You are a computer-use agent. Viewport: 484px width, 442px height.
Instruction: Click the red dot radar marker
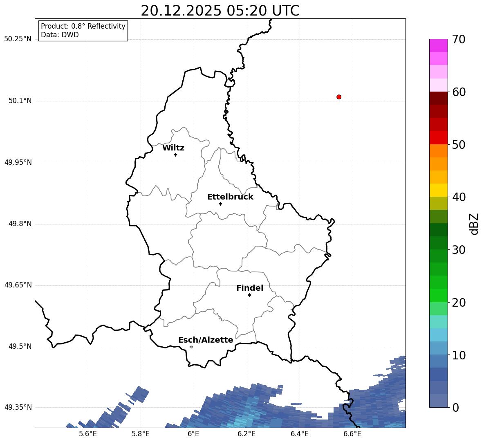(x=339, y=97)
